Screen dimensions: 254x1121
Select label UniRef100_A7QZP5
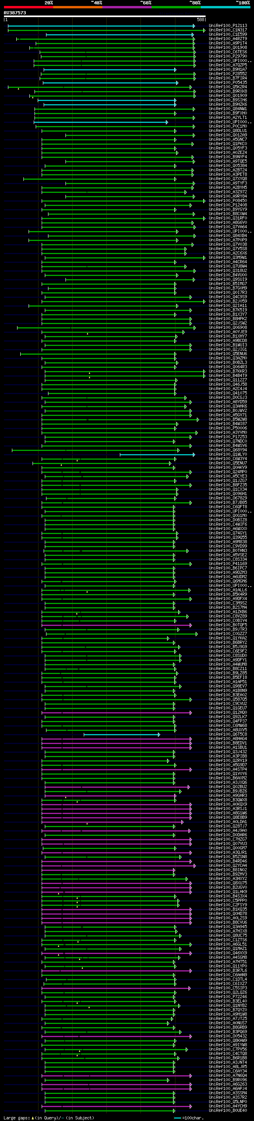(x=228, y=65)
